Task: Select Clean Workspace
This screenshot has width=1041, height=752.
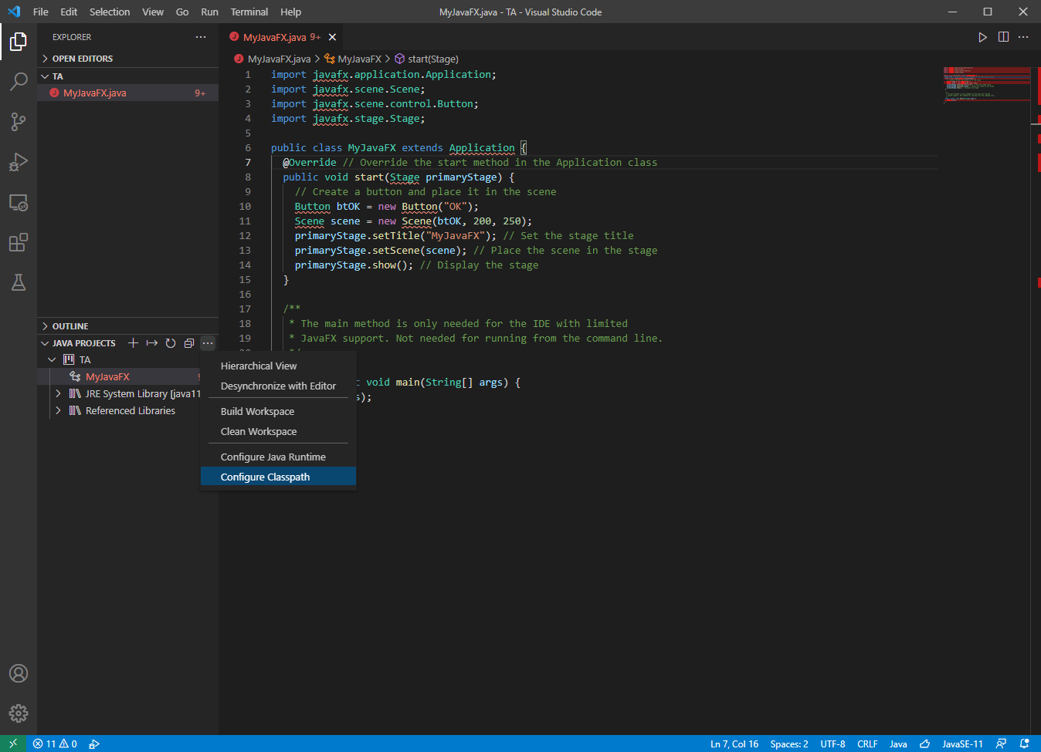Action: tap(278, 432)
